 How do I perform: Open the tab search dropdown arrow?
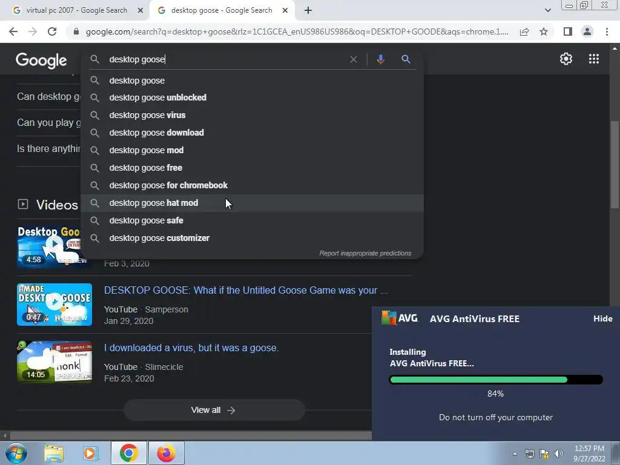547,10
